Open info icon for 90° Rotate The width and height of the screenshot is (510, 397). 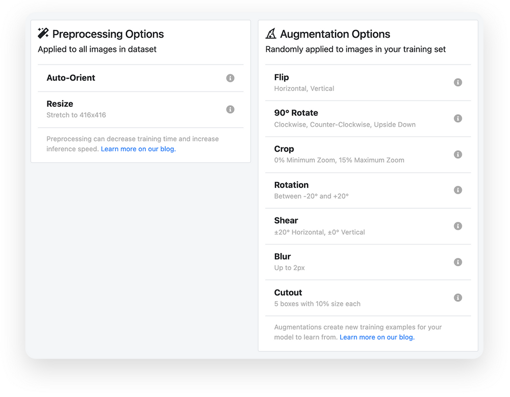coord(458,119)
